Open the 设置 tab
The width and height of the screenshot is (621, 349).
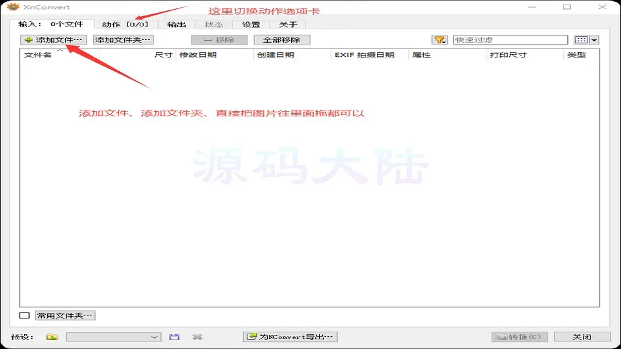pyautogui.click(x=251, y=25)
